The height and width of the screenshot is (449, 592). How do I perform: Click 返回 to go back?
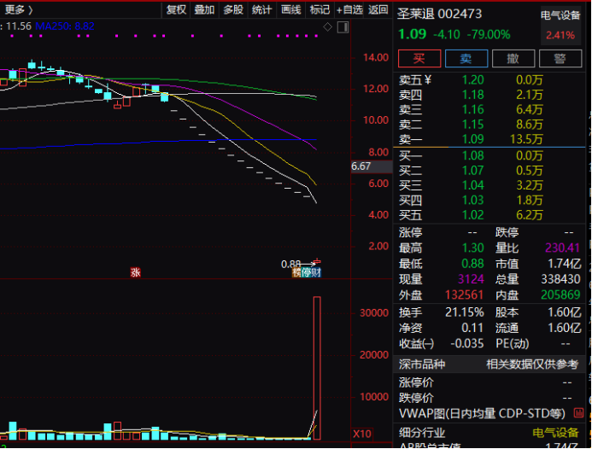[x=378, y=9]
